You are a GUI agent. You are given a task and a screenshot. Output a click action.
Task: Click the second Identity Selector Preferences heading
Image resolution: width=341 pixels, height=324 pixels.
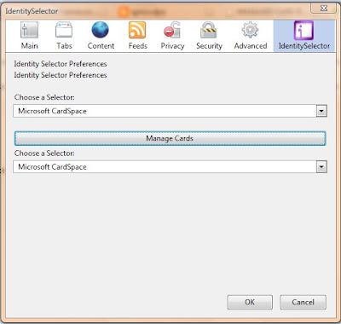click(x=61, y=75)
